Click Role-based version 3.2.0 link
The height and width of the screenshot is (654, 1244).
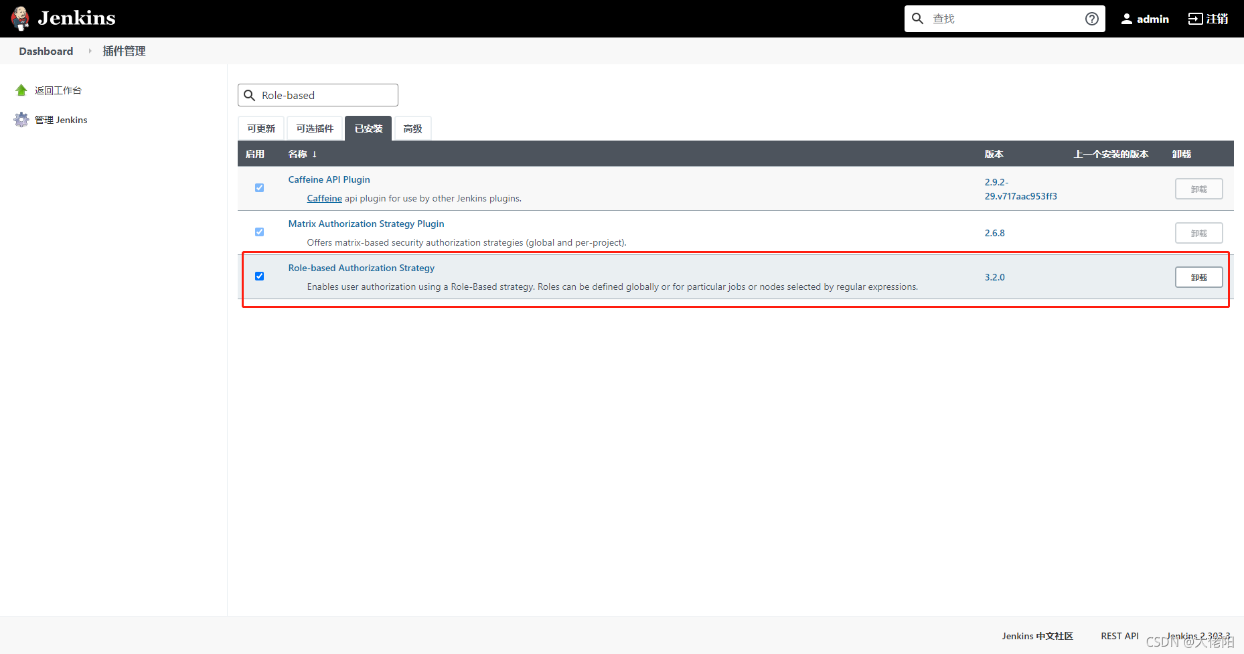[995, 277]
